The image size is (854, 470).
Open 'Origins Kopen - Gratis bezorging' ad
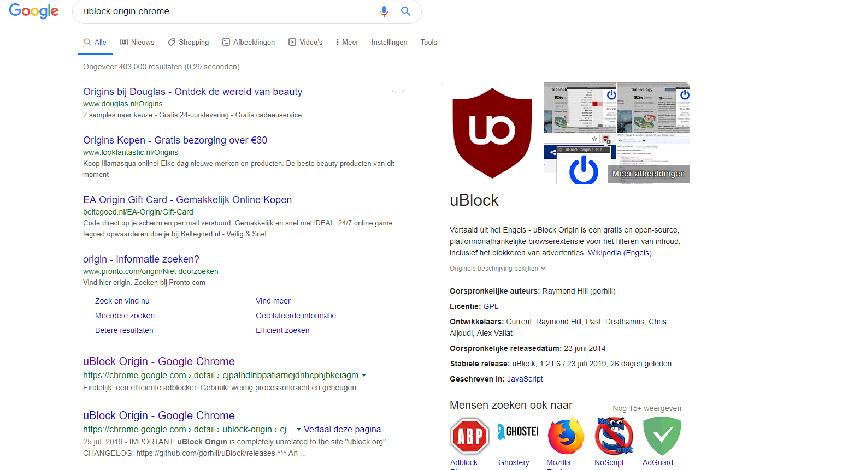point(175,140)
